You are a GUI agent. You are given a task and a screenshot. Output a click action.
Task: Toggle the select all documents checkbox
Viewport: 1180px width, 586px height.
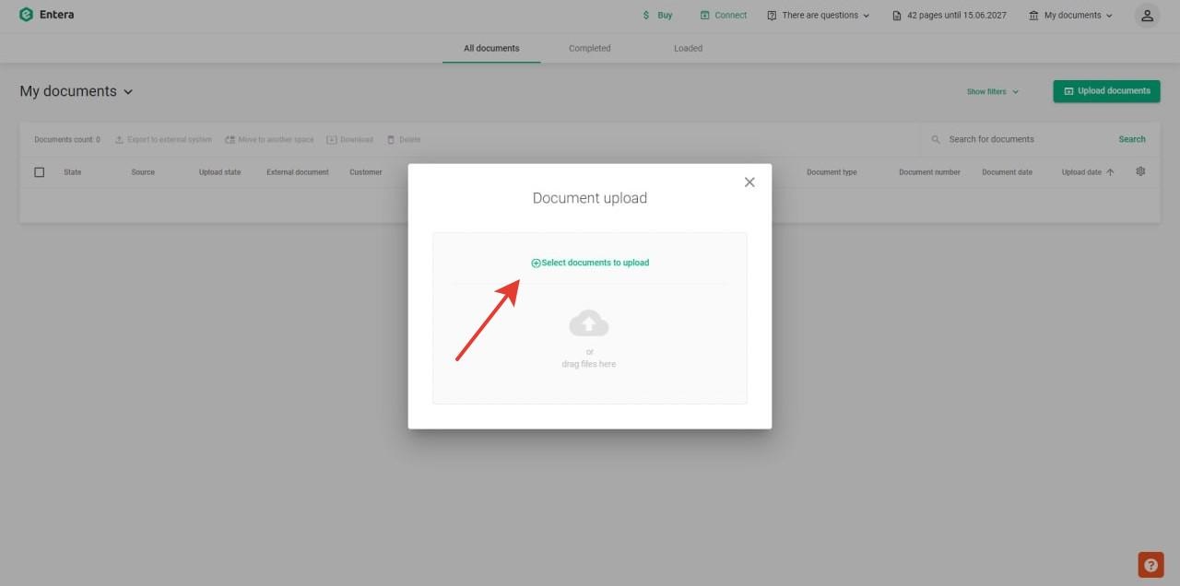(39, 172)
